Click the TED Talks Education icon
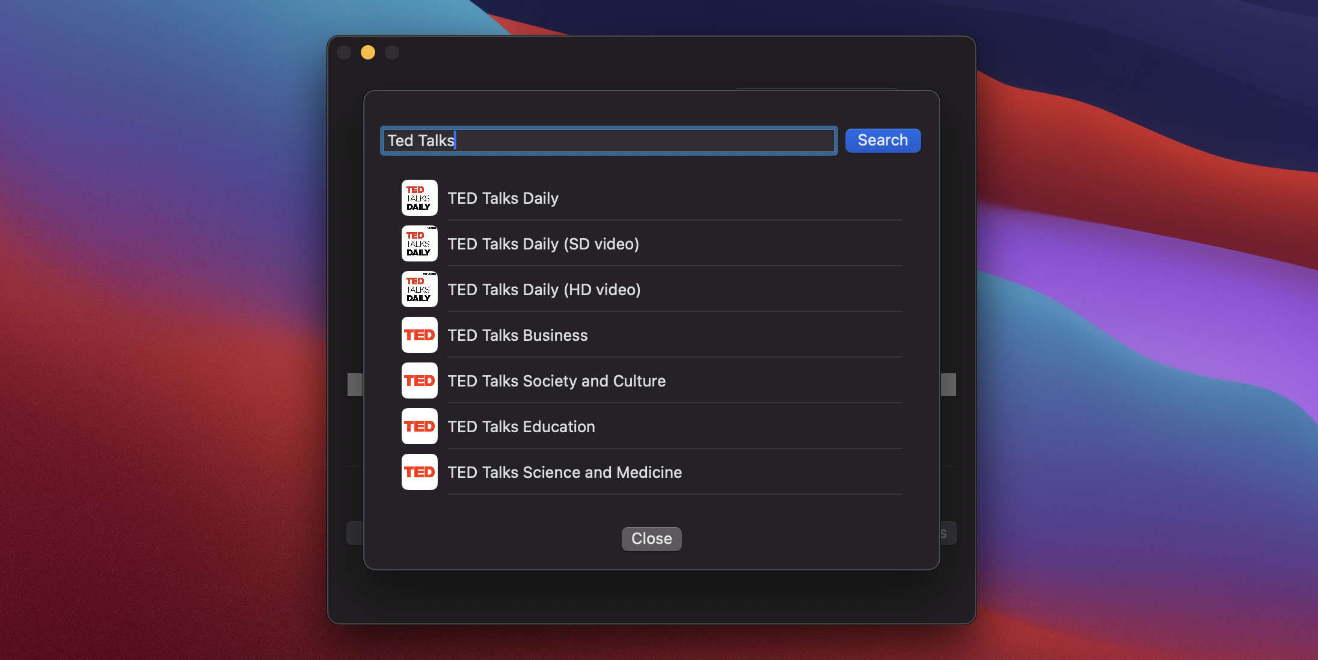Image resolution: width=1318 pixels, height=660 pixels. [419, 426]
